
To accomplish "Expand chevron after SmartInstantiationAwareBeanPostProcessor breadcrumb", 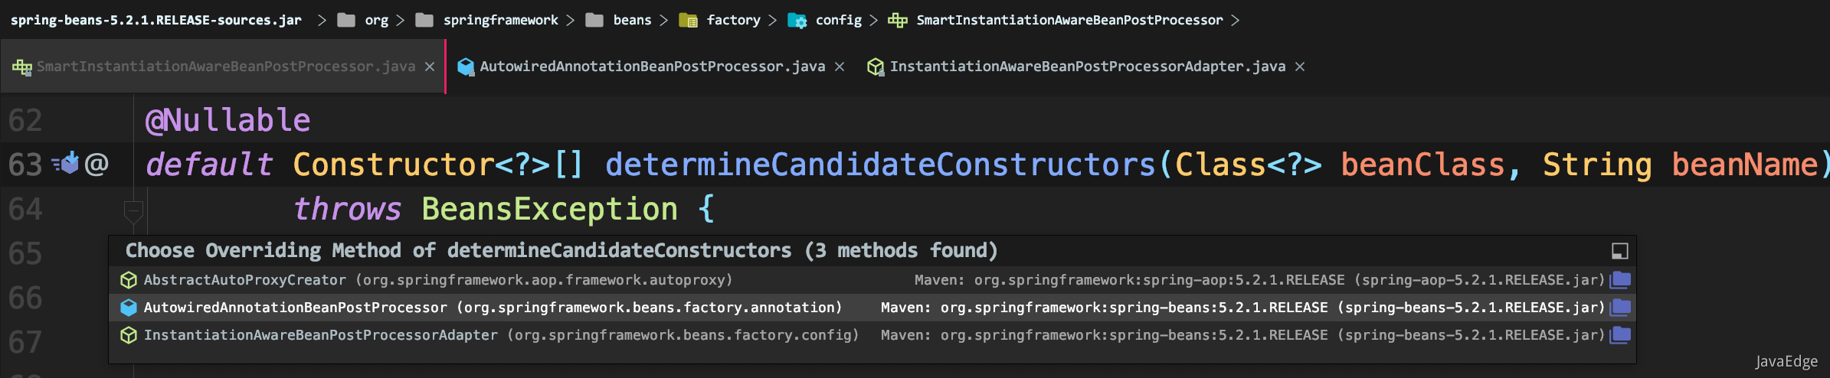I will [x=1235, y=21].
